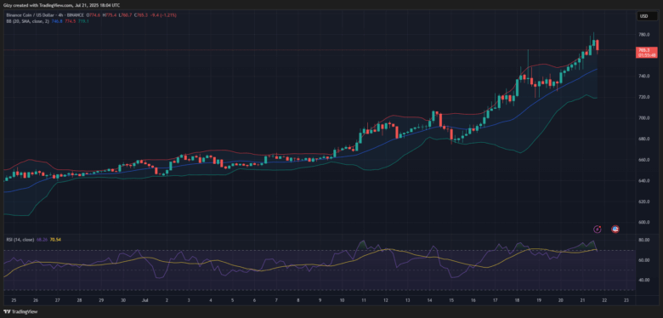The image size is (663, 318).
Task: Click the 600.0 price scale label
Action: click(x=644, y=223)
